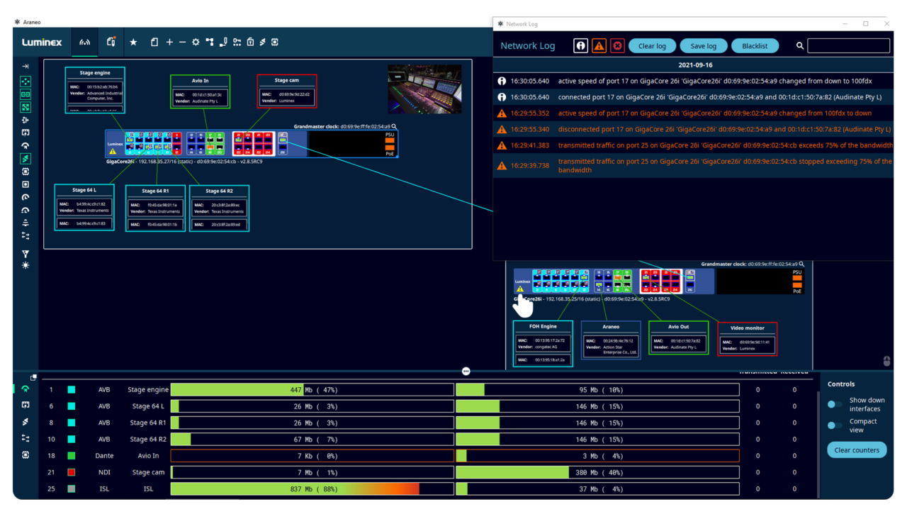This screenshot has width=907, height=519.
Task: Open the device configuration tab with orange dot
Action: tap(111, 42)
